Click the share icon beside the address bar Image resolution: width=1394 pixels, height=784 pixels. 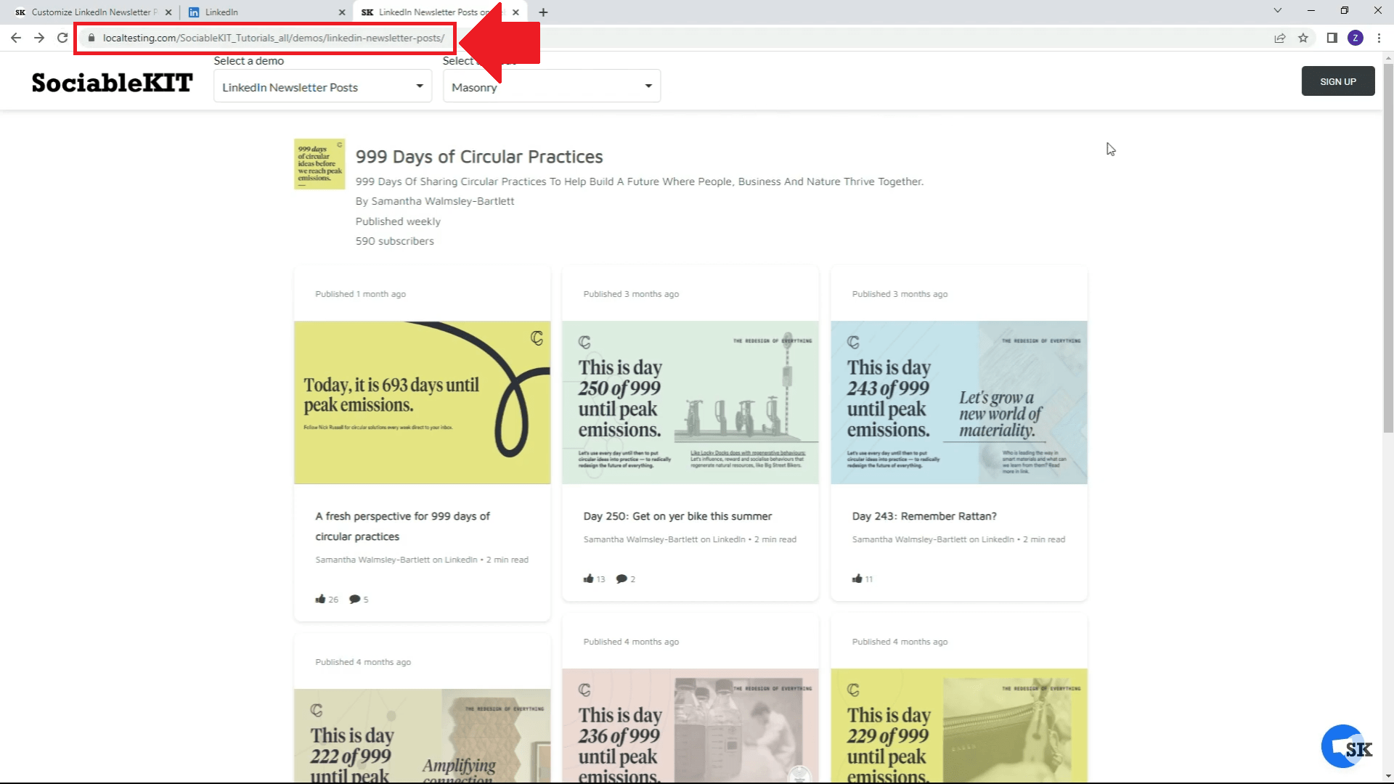[1279, 38]
